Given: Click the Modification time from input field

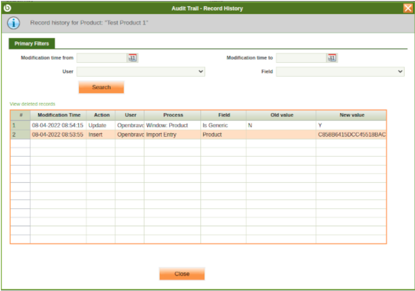Looking at the screenshot, I should point(102,58).
